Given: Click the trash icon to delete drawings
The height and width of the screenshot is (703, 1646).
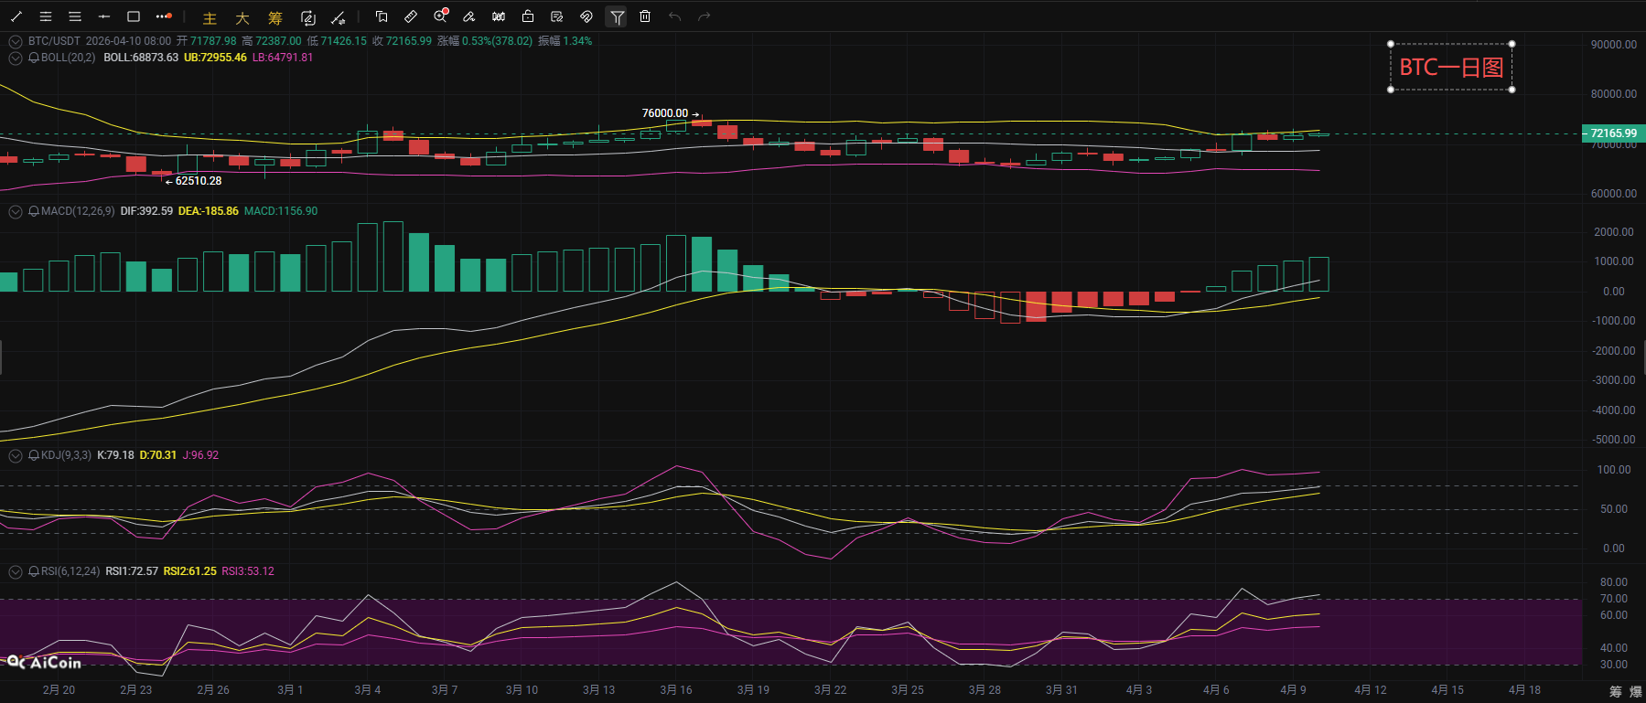Looking at the screenshot, I should (645, 16).
